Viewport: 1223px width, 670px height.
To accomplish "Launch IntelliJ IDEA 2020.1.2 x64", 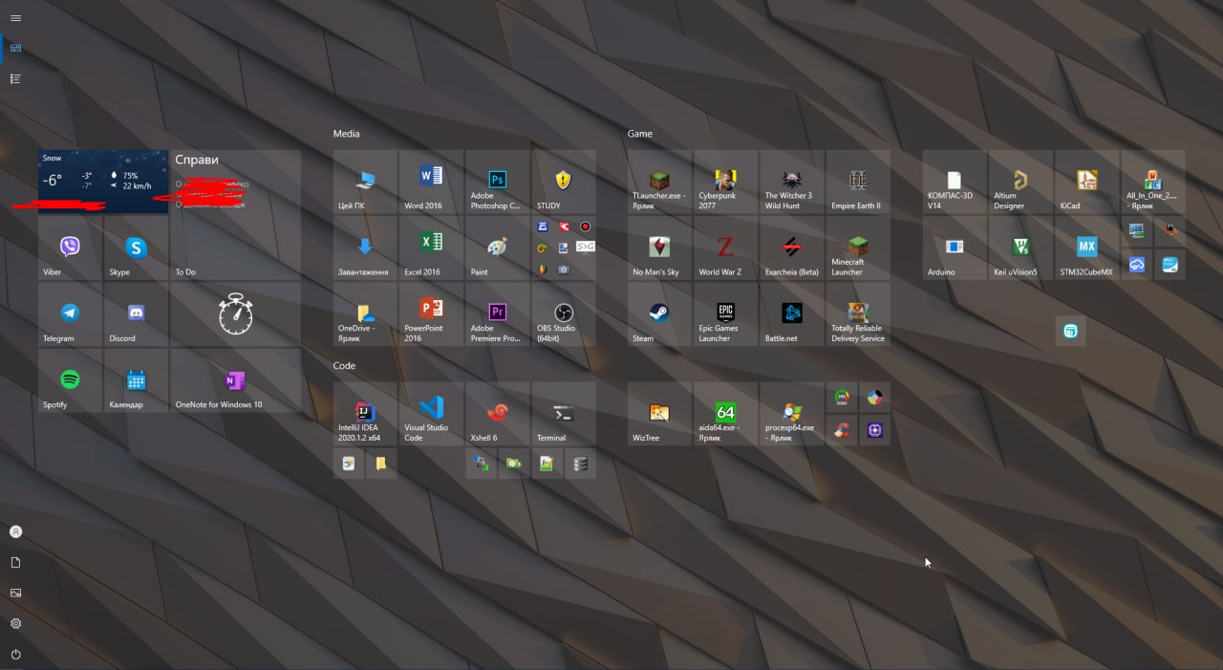I will pos(365,414).
